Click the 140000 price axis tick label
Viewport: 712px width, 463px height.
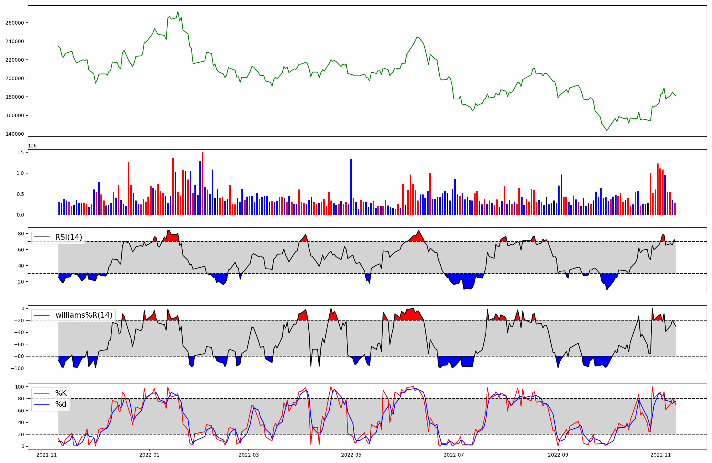pyautogui.click(x=15, y=134)
